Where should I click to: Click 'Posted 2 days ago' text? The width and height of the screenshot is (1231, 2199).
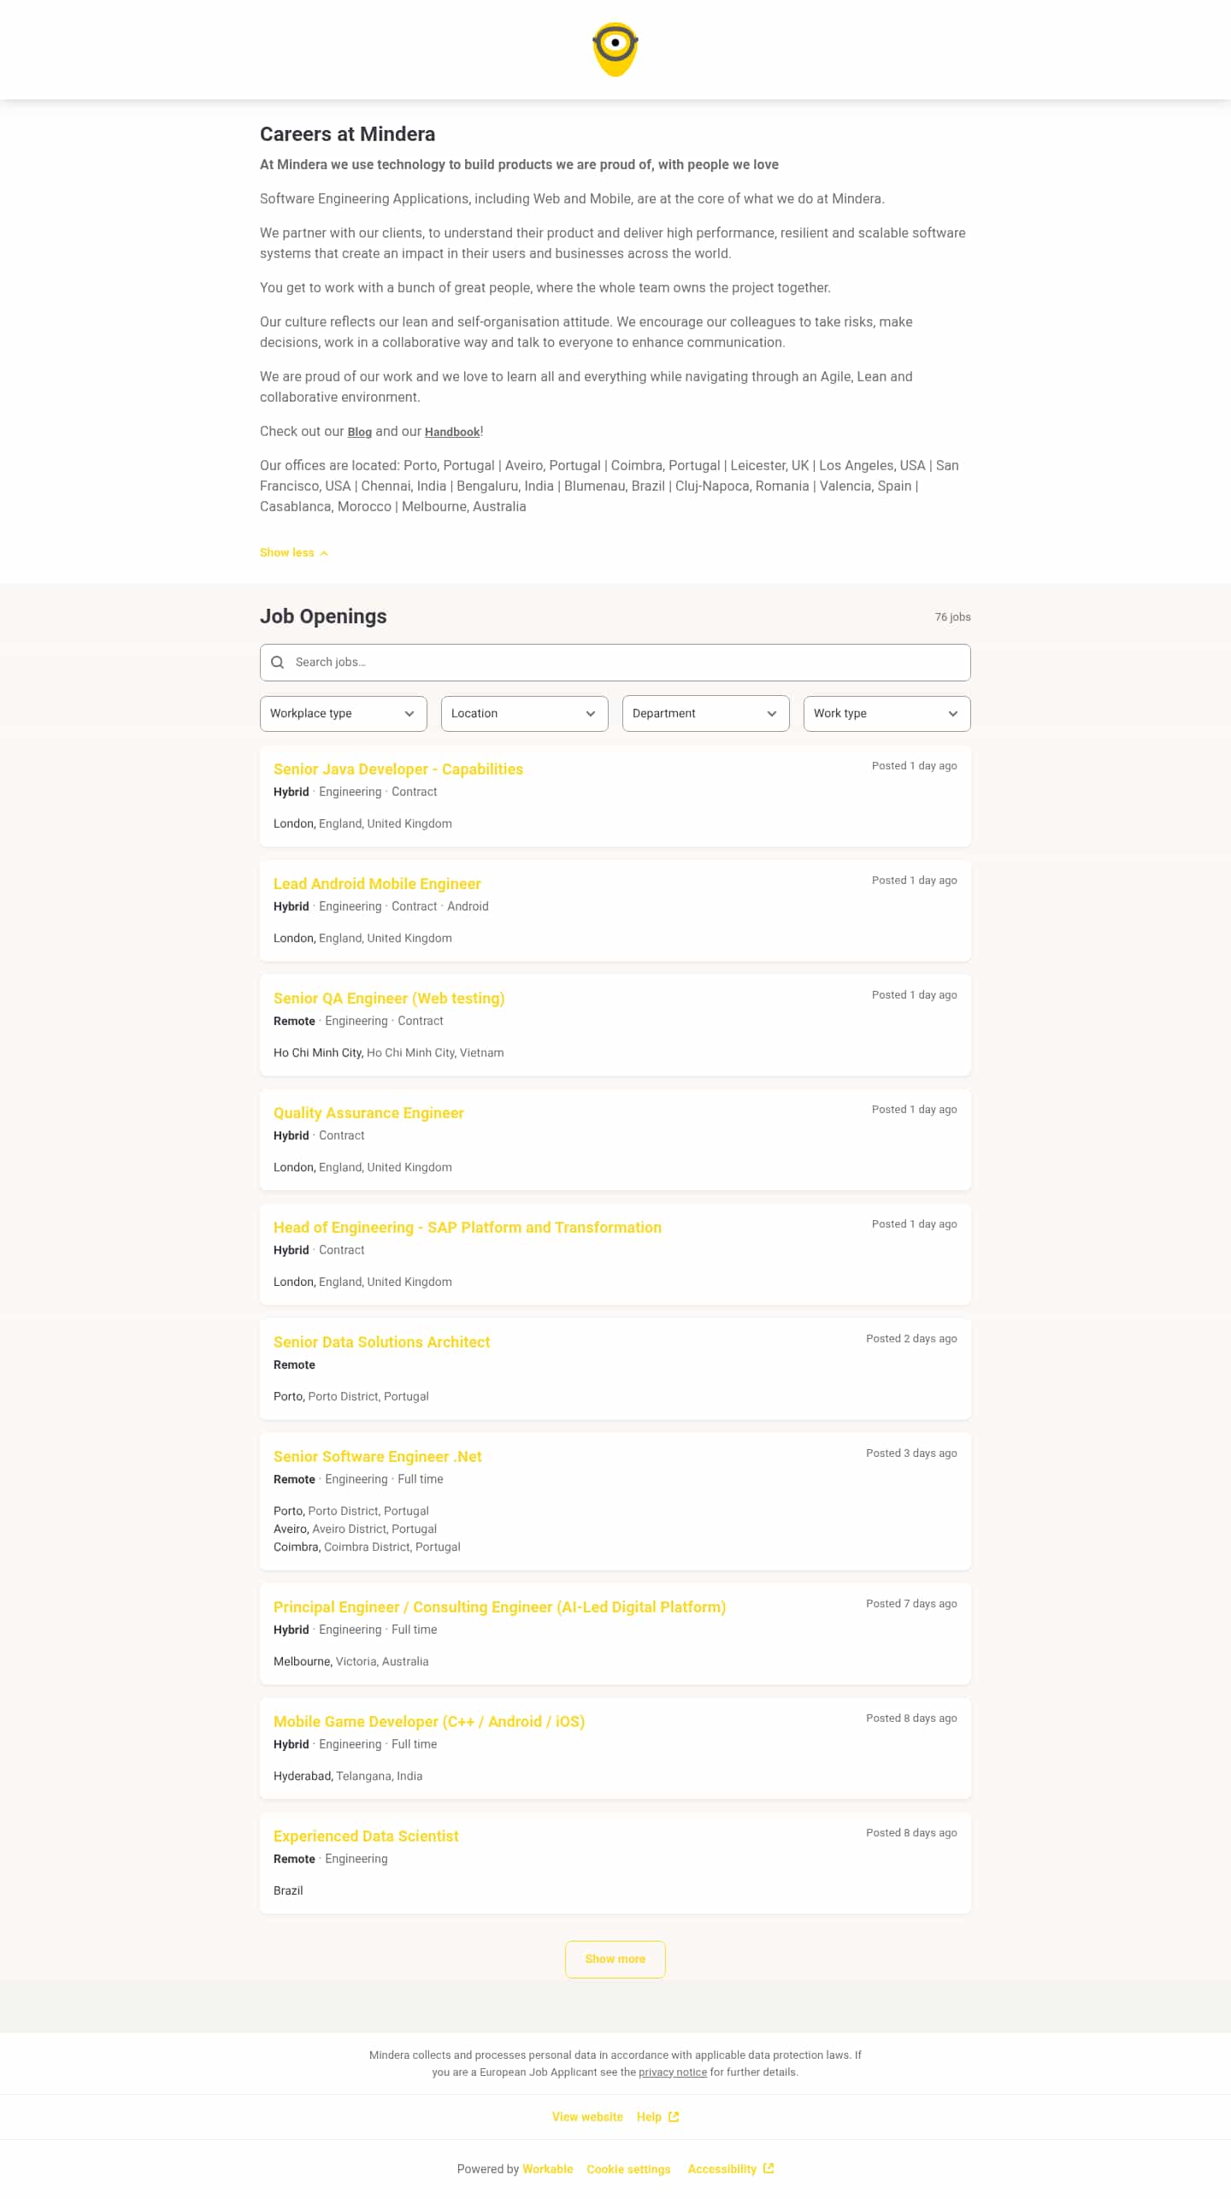tap(911, 1339)
